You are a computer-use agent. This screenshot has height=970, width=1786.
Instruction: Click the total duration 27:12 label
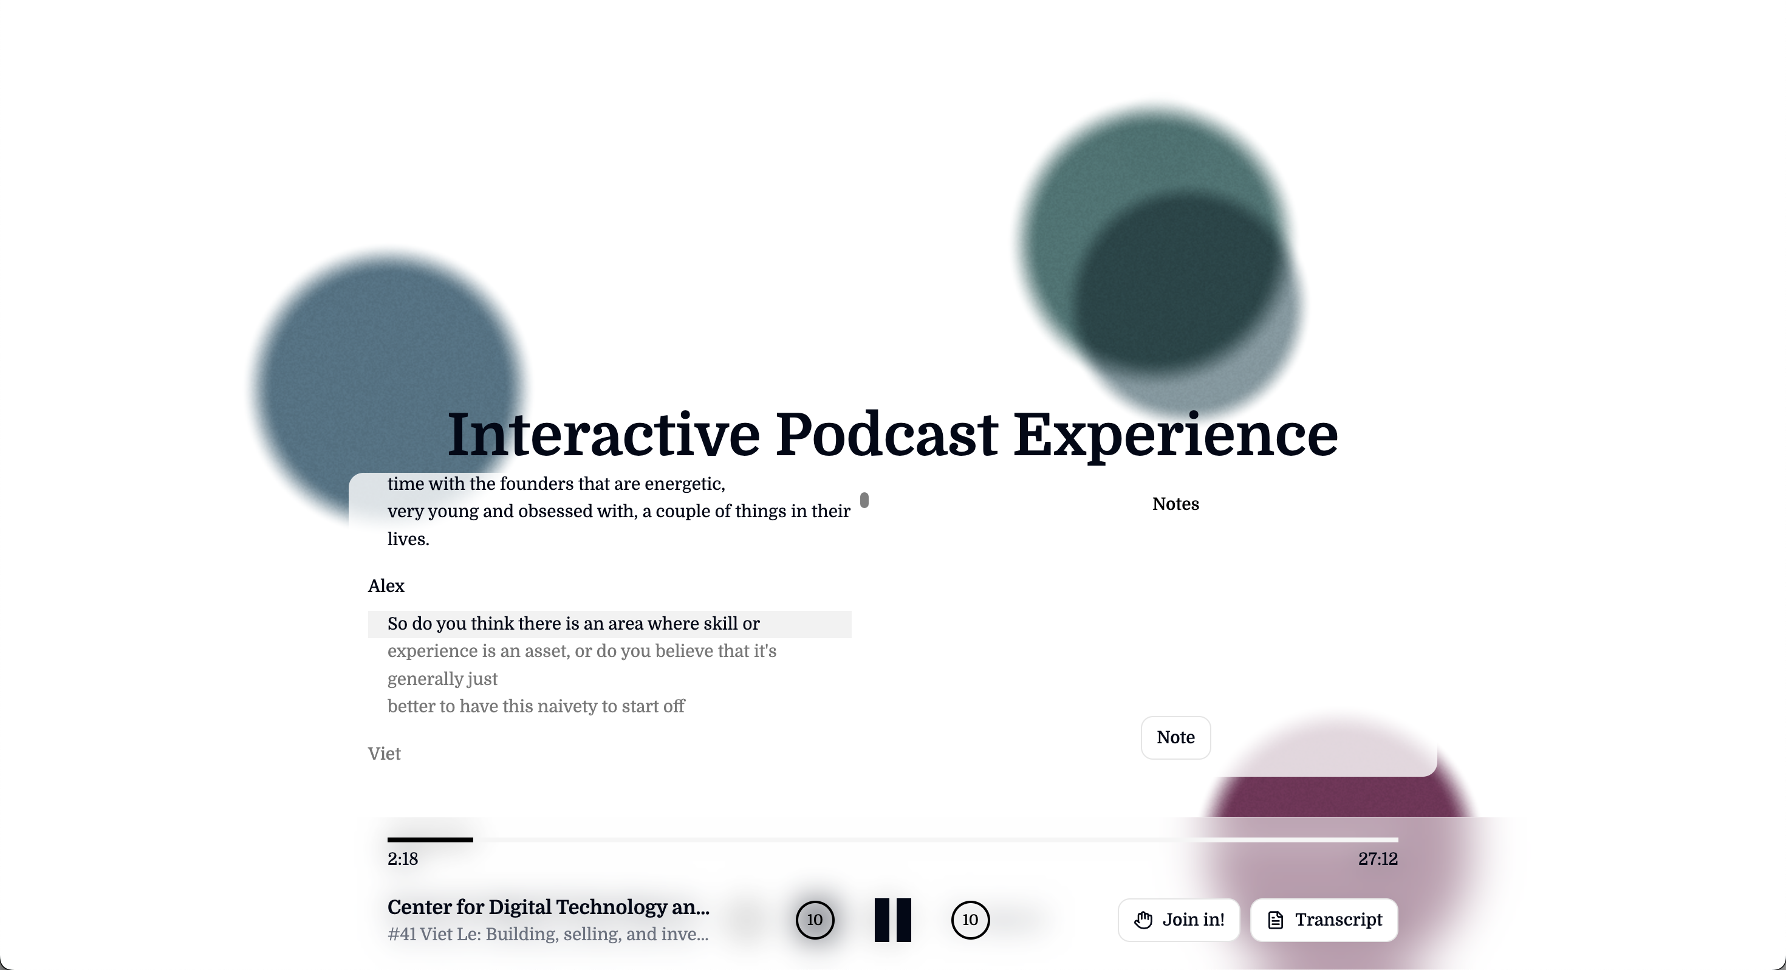(x=1377, y=859)
